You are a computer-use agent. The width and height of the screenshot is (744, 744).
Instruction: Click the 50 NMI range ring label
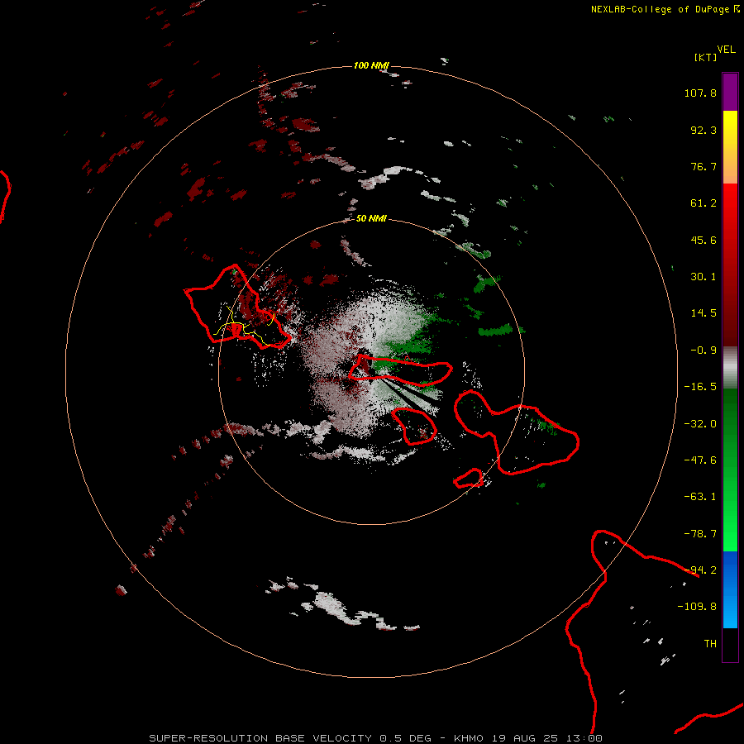tap(371, 219)
